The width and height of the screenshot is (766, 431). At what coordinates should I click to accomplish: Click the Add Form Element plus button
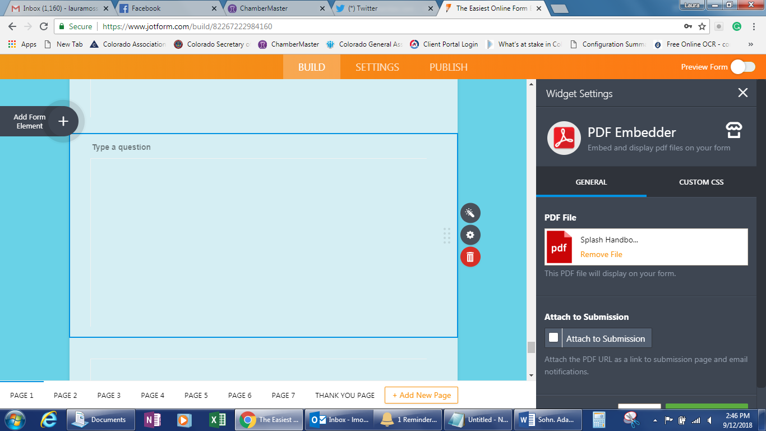coord(63,121)
